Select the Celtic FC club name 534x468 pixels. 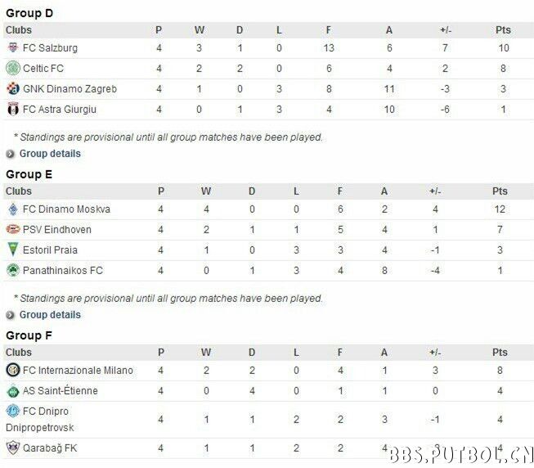(x=43, y=69)
